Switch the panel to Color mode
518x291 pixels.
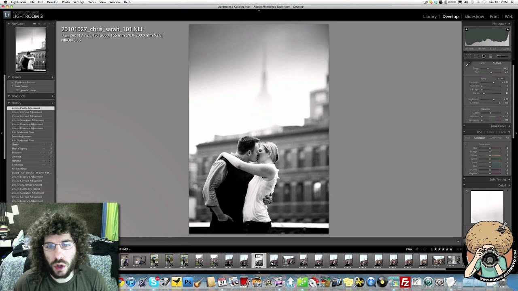point(490,132)
